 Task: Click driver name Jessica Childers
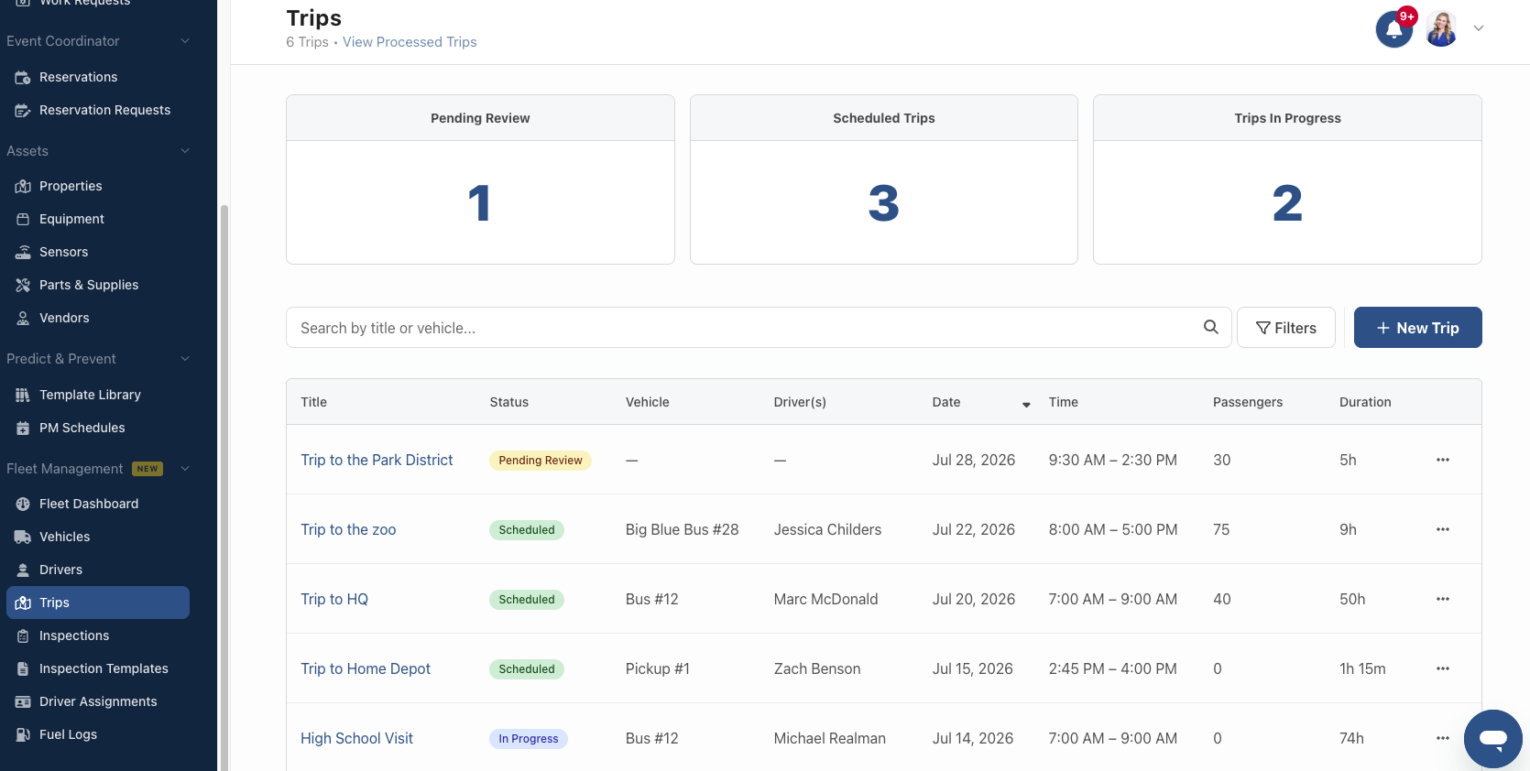[827, 529]
